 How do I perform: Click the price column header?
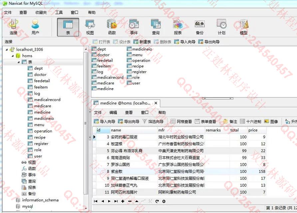pyautogui.click(x=257, y=130)
